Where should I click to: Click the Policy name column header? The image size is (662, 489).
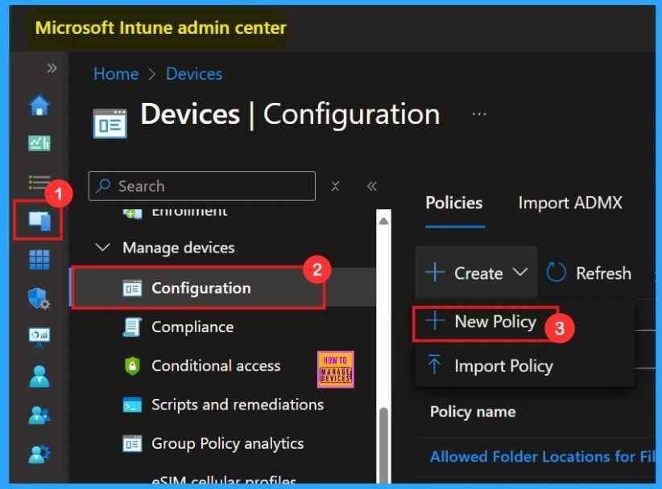[x=473, y=412]
